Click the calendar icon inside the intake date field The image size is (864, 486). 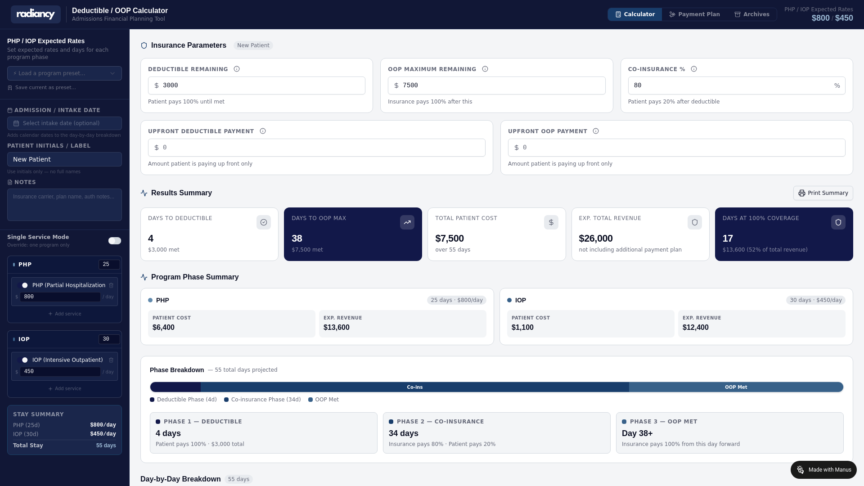[16, 123]
